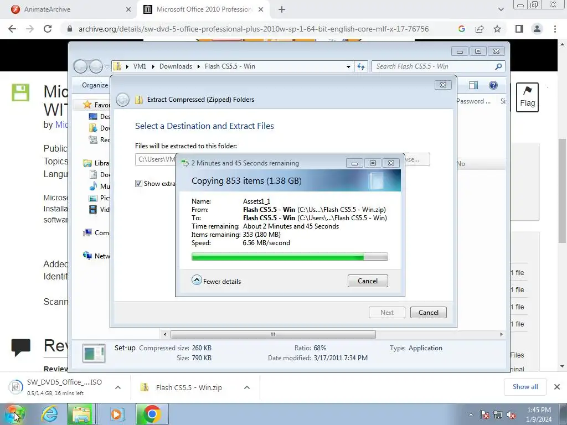Open SW_DVD5_Office ISO download options chevron
567x425 pixels.
117,387
